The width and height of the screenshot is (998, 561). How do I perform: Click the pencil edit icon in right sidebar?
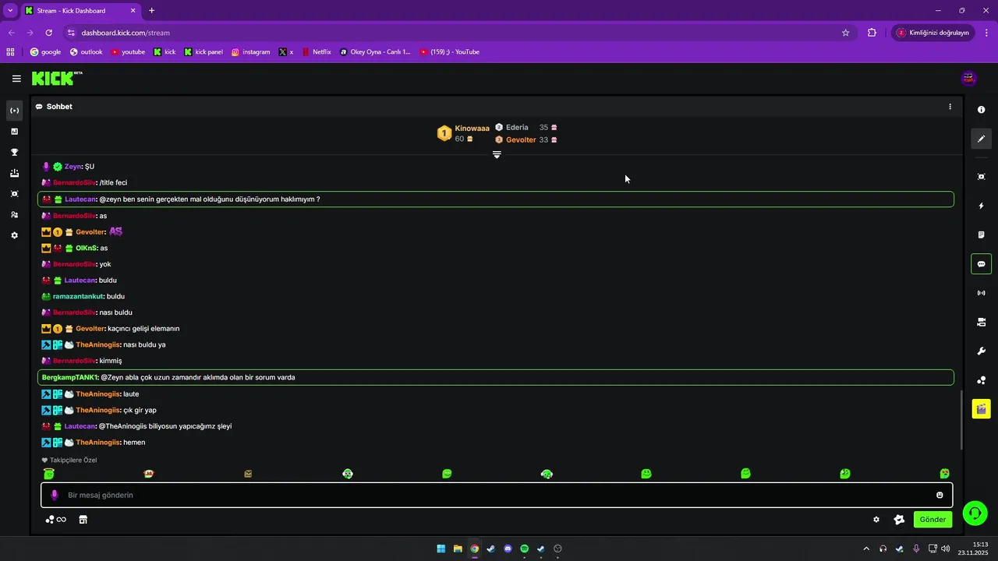pos(981,139)
